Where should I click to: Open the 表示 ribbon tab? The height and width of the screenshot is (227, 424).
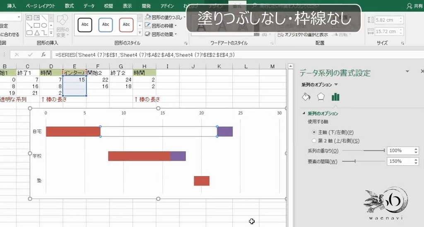pos(128,6)
